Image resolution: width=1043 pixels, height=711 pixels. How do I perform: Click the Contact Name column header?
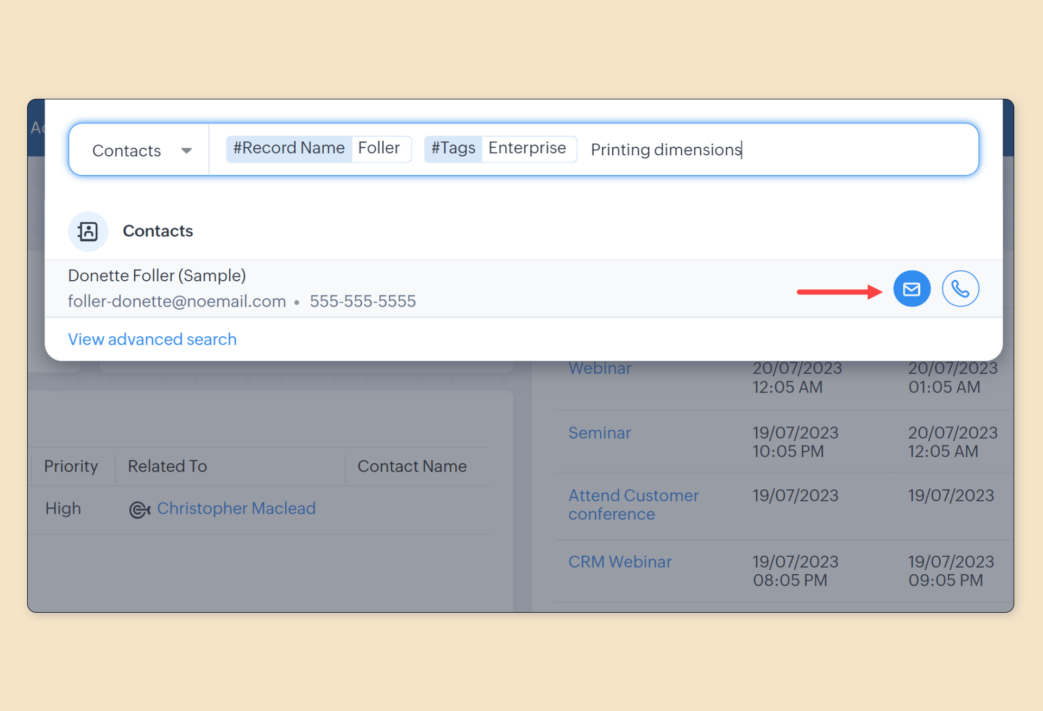(412, 466)
